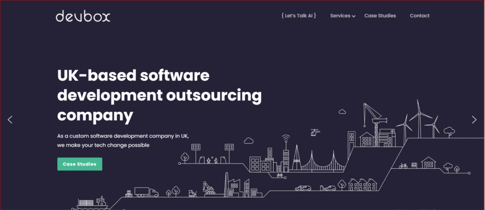
Task: Click the bicycle icon in the illustration
Action: pos(403,166)
